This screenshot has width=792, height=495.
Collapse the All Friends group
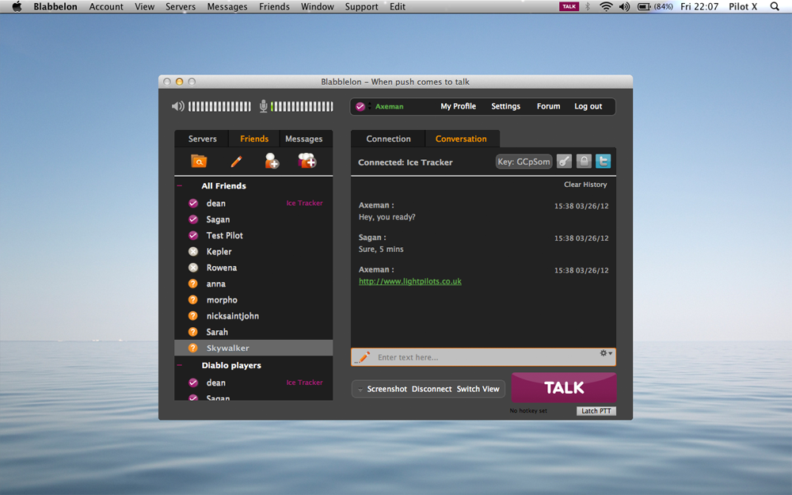pyautogui.click(x=180, y=186)
